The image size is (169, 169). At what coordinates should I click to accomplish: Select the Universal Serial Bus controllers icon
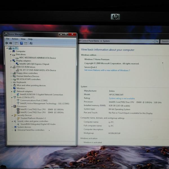click(15, 130)
